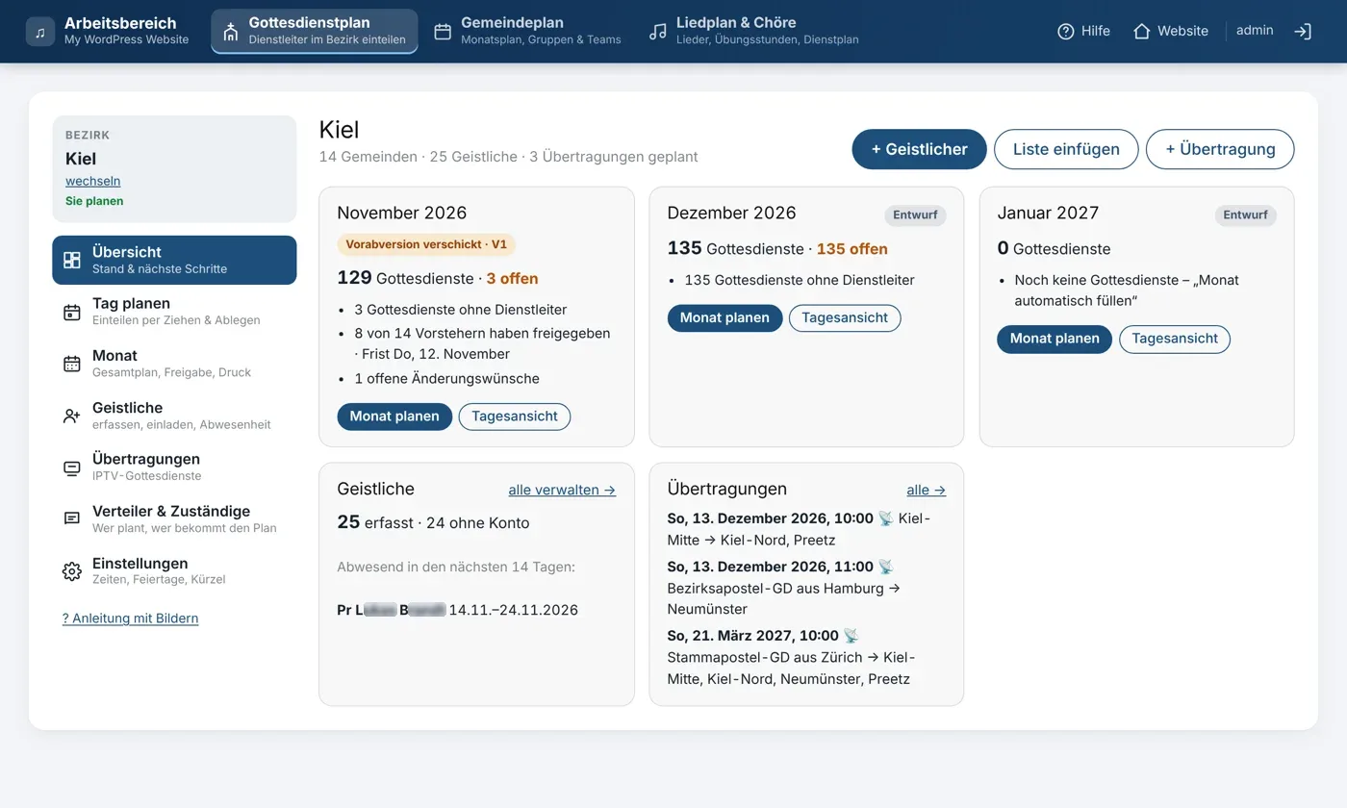Click the 1 offene Änderungswünsche bullet
The image size is (1347, 808).
click(446, 379)
